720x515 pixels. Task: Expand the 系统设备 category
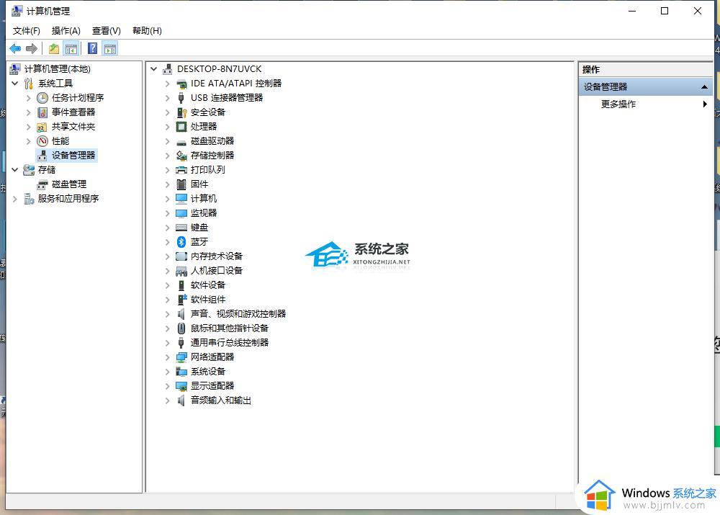[168, 372]
